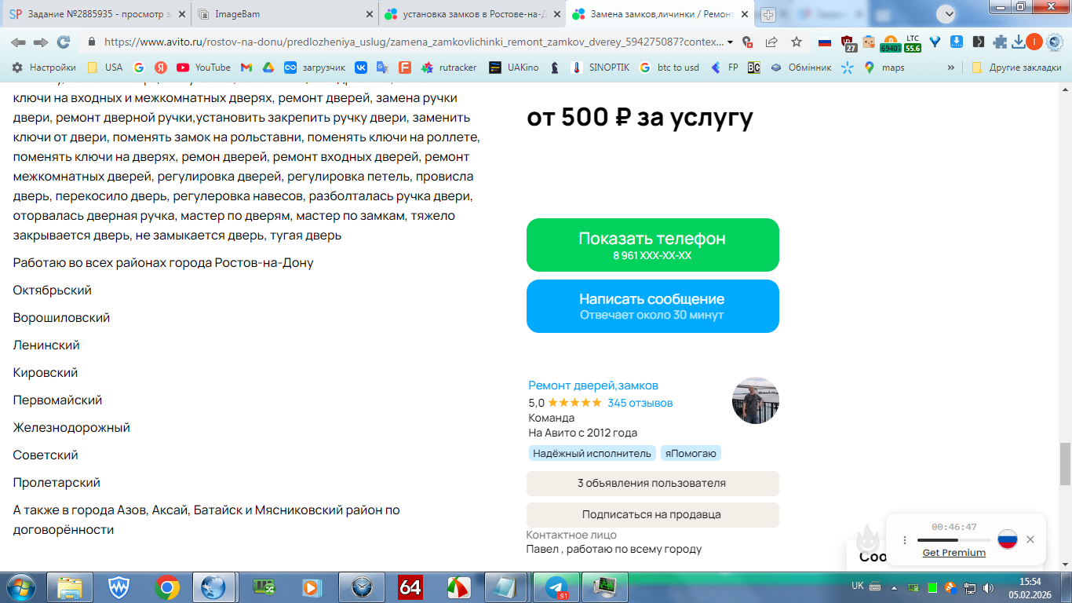
Task: Expand the address bar suggestions arrow
Action: (731, 42)
